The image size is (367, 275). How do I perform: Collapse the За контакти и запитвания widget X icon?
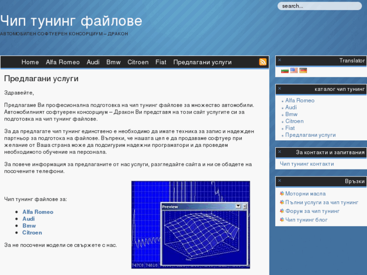coord(280,152)
